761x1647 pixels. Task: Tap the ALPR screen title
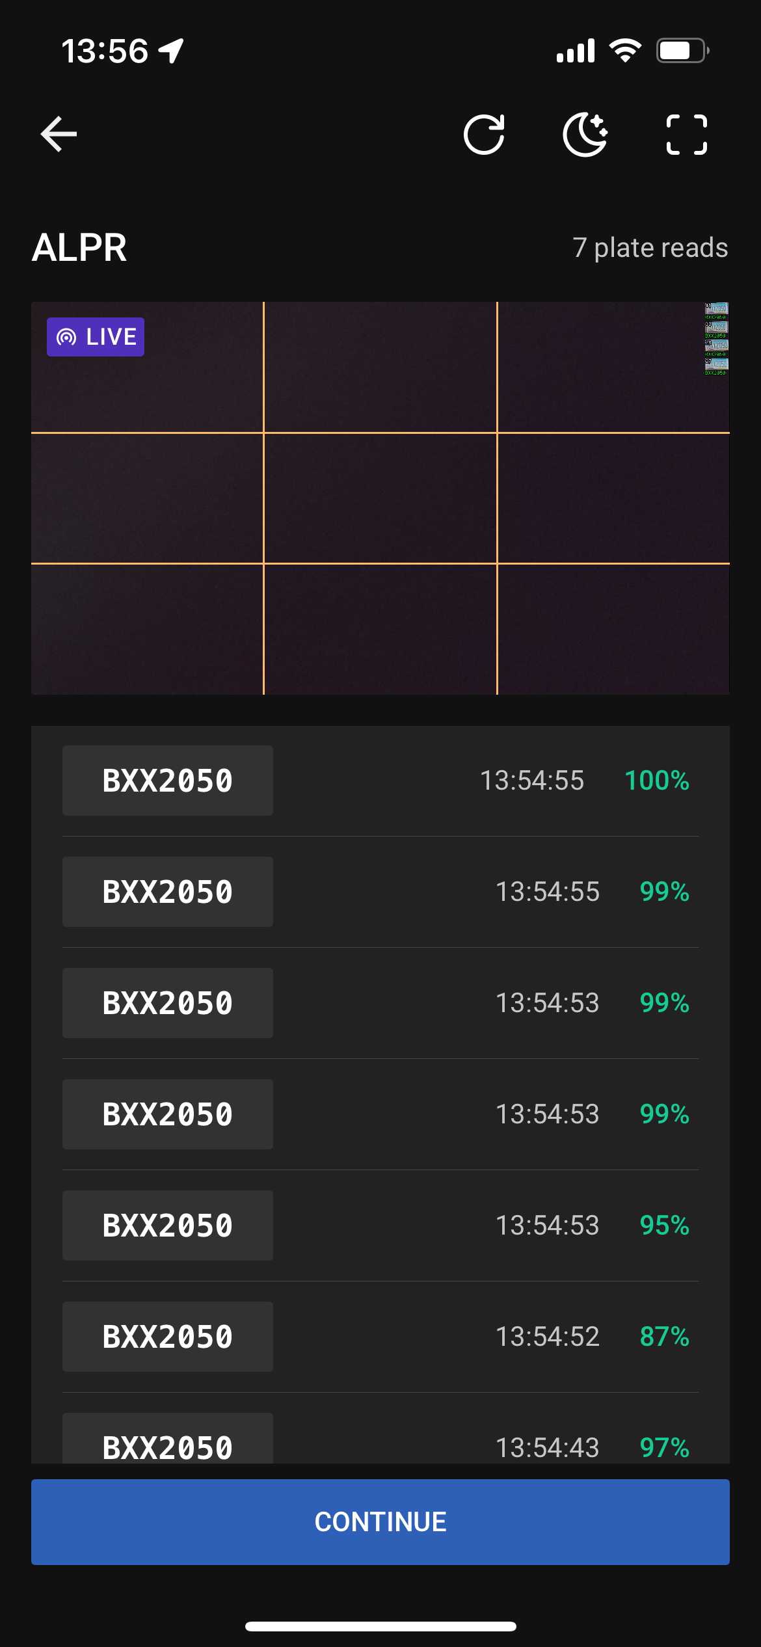tap(79, 248)
